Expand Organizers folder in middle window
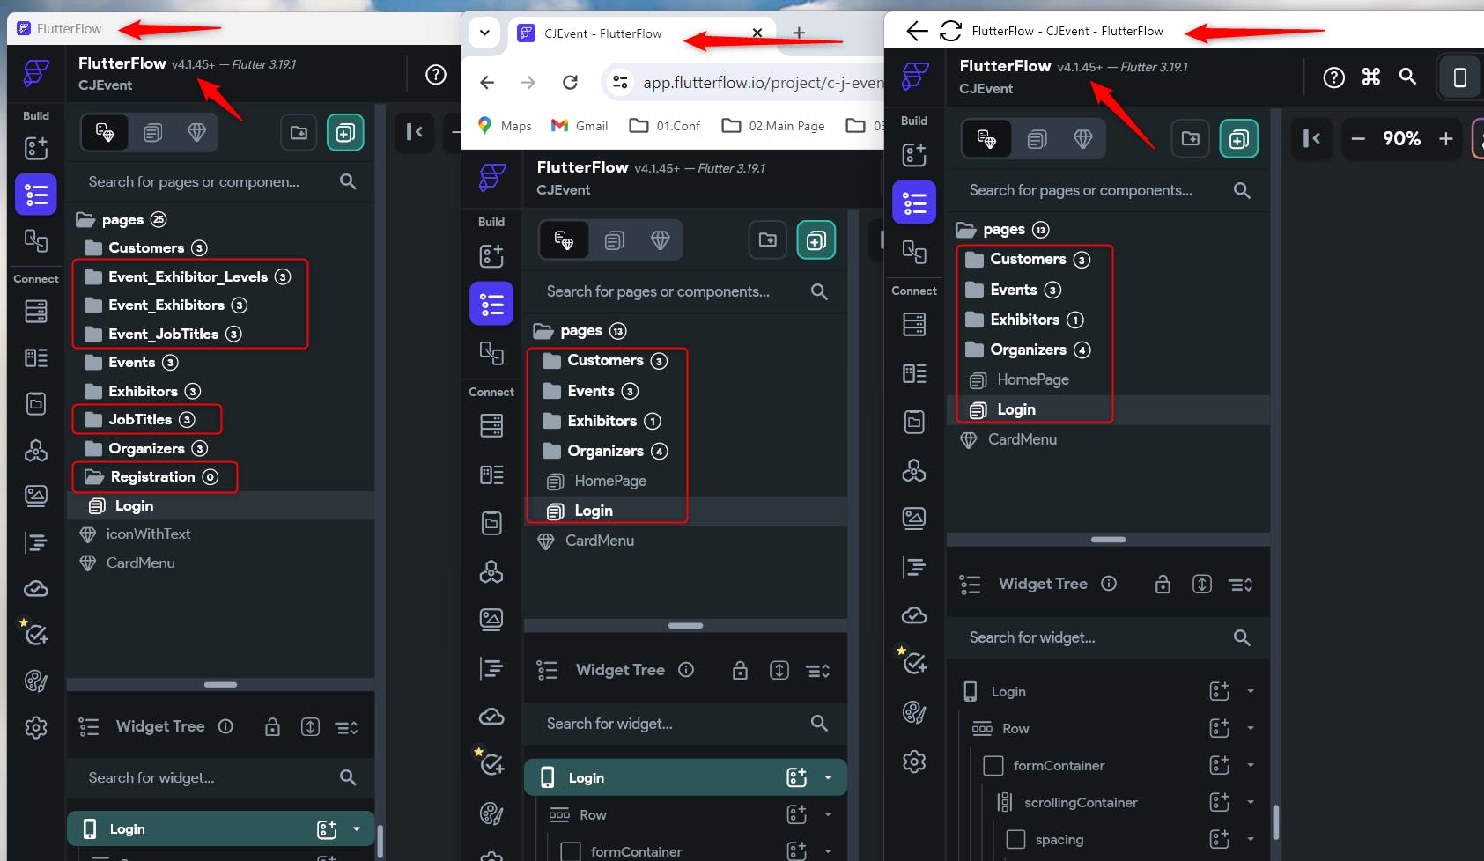Screen dimensions: 1484x861 pyautogui.click(x=605, y=451)
